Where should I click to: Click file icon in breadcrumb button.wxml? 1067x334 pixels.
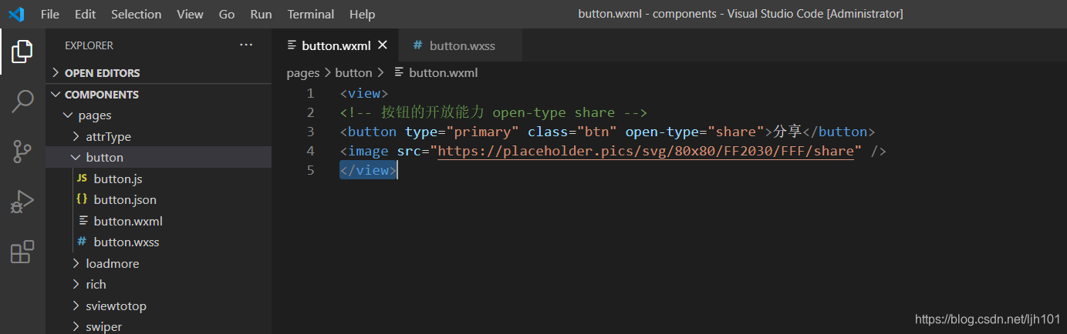[x=399, y=72]
